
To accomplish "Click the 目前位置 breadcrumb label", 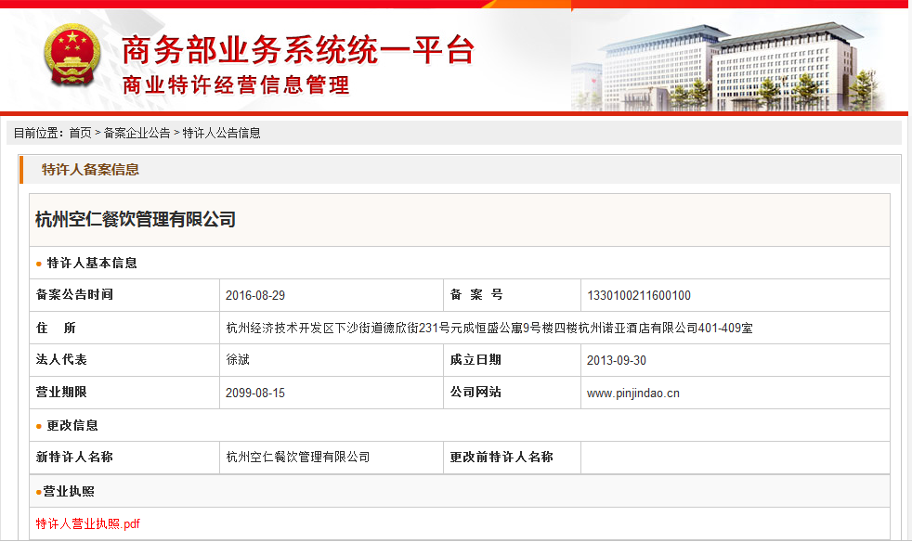I will coord(39,133).
